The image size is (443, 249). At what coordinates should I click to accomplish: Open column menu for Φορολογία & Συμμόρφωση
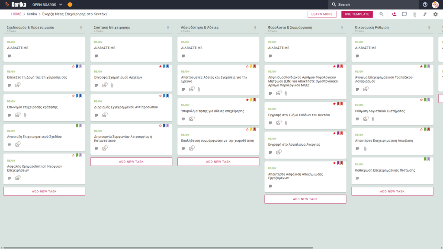coord(342,28)
